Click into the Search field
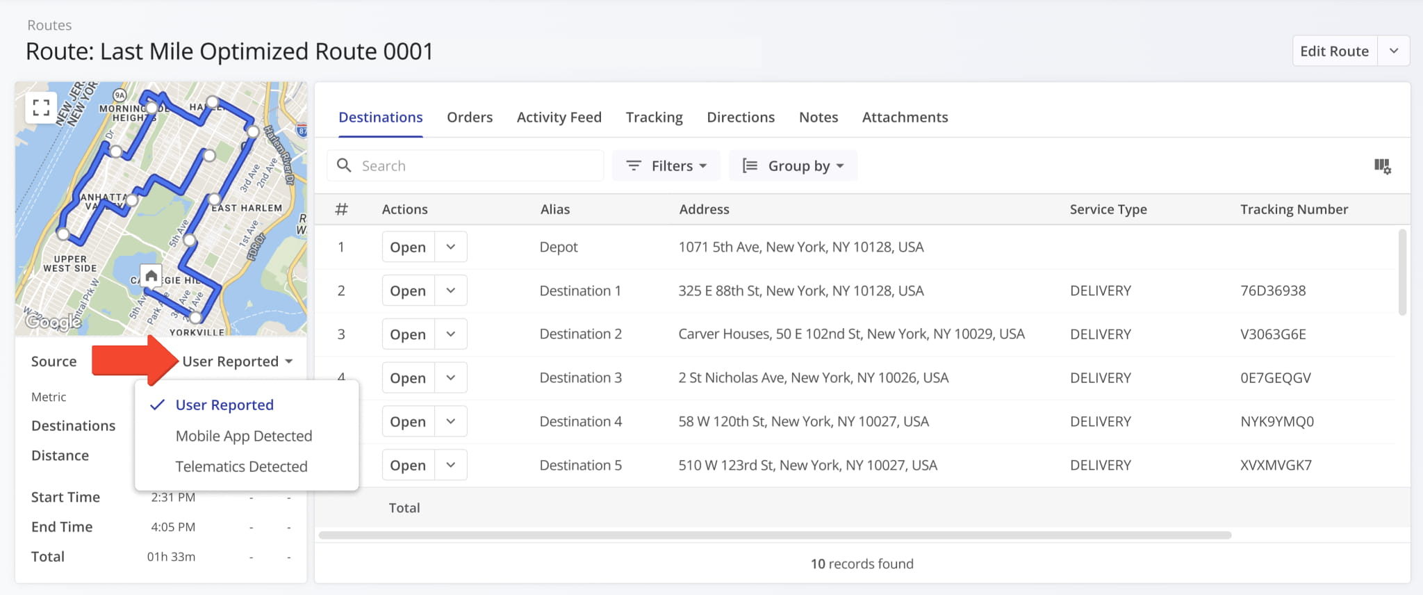 [x=466, y=165]
